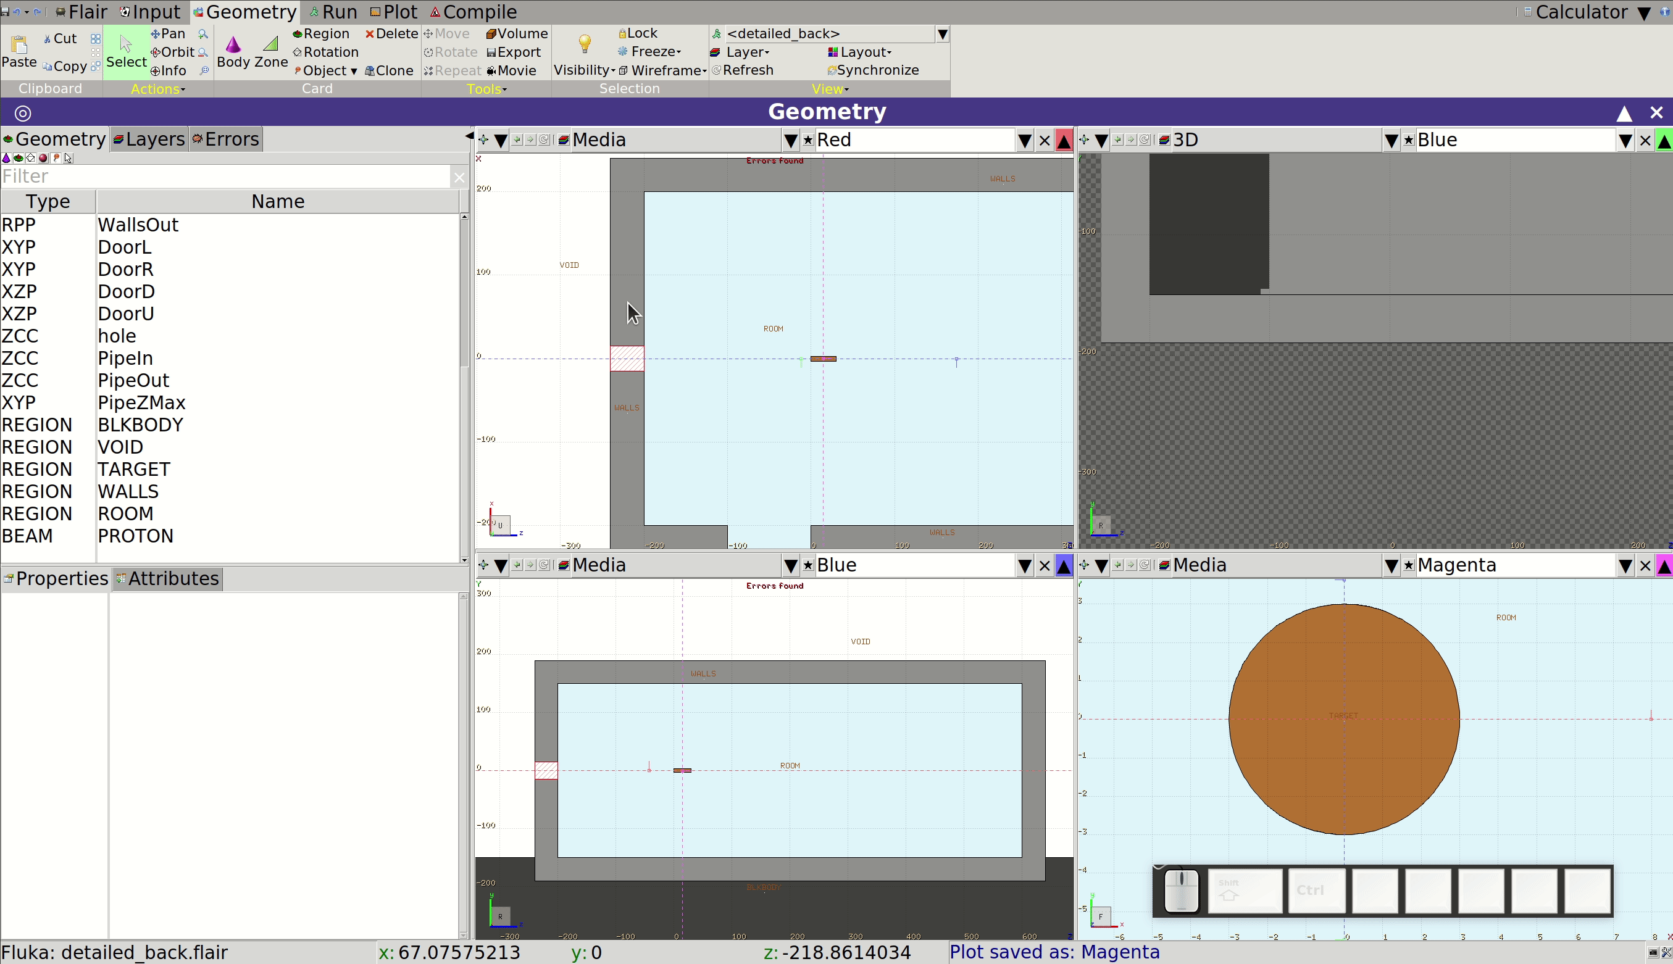Switch to the Layers tab
This screenshot has width=1673, height=964.
(149, 139)
